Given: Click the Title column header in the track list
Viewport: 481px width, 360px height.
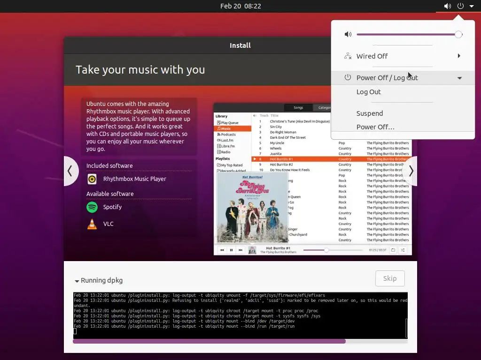Looking at the screenshot, I should pyautogui.click(x=274, y=116).
